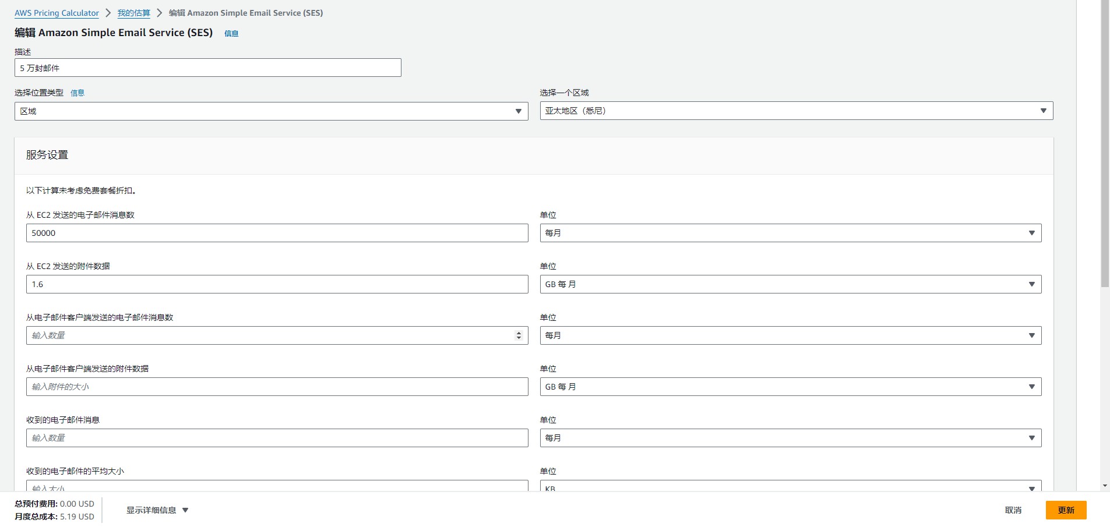
Task: Click breadcrumb chevron after AWS Pricing Calculator
Action: pos(108,13)
